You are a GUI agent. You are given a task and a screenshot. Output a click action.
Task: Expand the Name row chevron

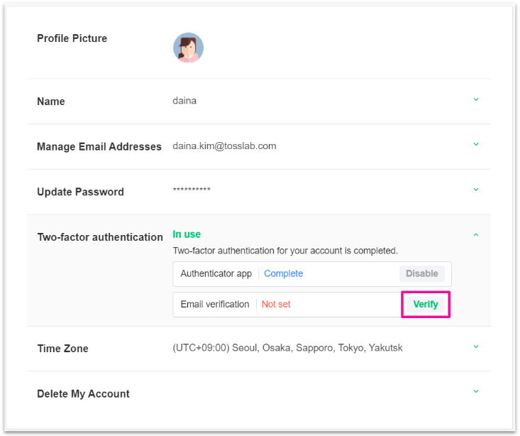(x=476, y=99)
